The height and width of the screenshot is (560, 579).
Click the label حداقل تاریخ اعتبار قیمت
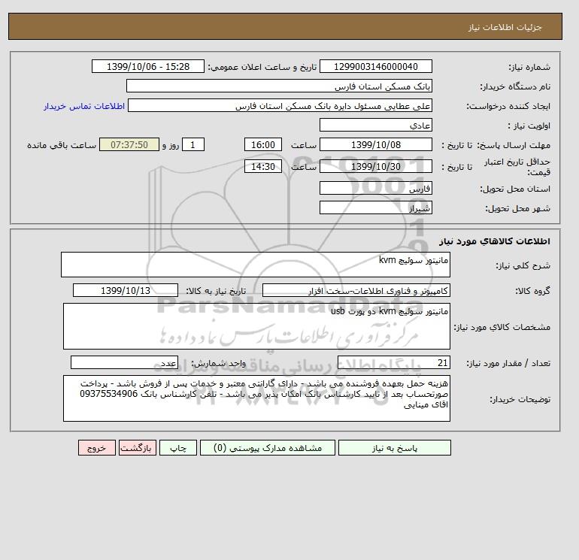click(x=517, y=167)
